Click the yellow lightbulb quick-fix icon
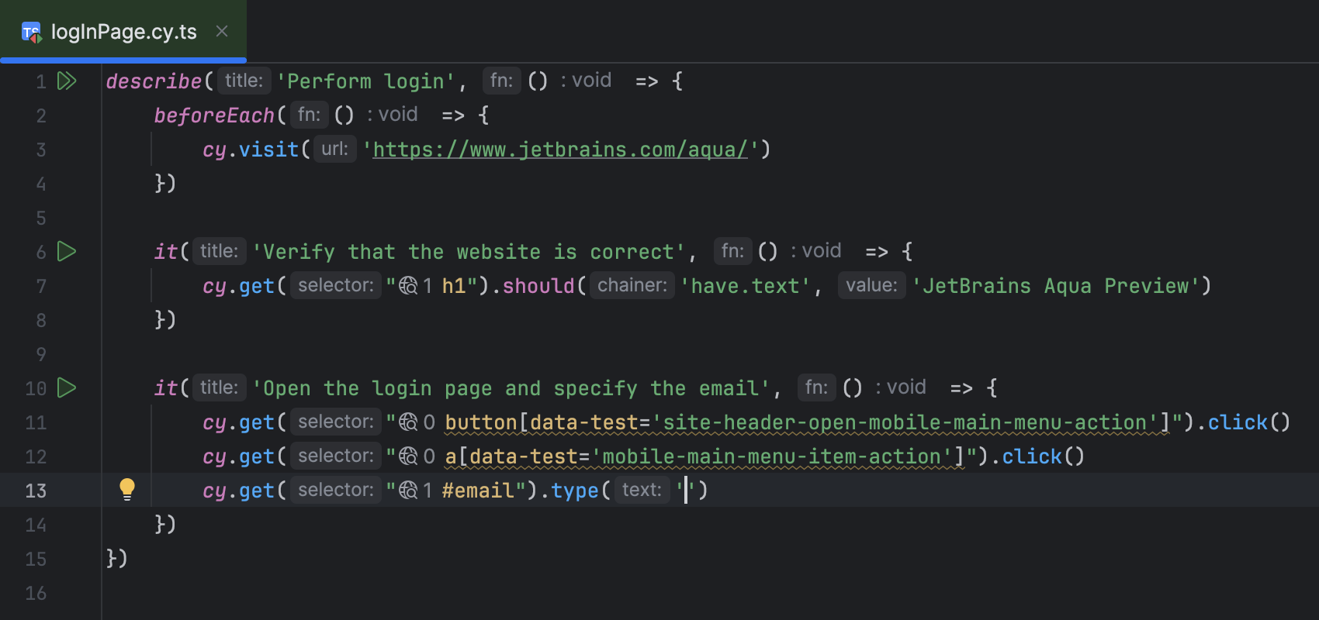Screen dimensions: 1319x620 coord(127,489)
